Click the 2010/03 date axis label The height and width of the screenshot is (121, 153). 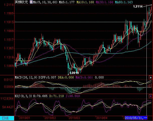74,118
